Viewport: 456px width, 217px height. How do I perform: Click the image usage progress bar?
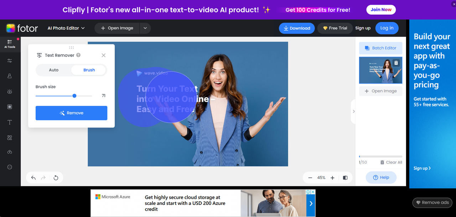pyautogui.click(x=380, y=157)
